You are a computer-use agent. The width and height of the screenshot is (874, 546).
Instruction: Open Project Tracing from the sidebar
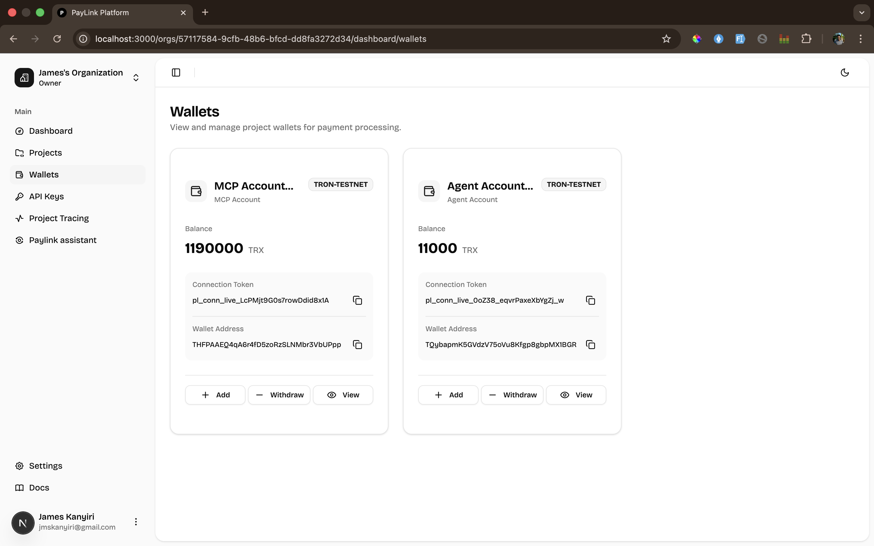coord(59,218)
